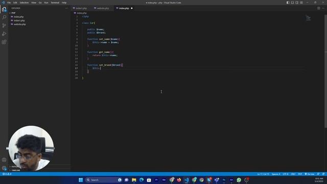This screenshot has width=327, height=184.
Task: Toggle panel layout icon in title bar
Action: click(292, 3)
